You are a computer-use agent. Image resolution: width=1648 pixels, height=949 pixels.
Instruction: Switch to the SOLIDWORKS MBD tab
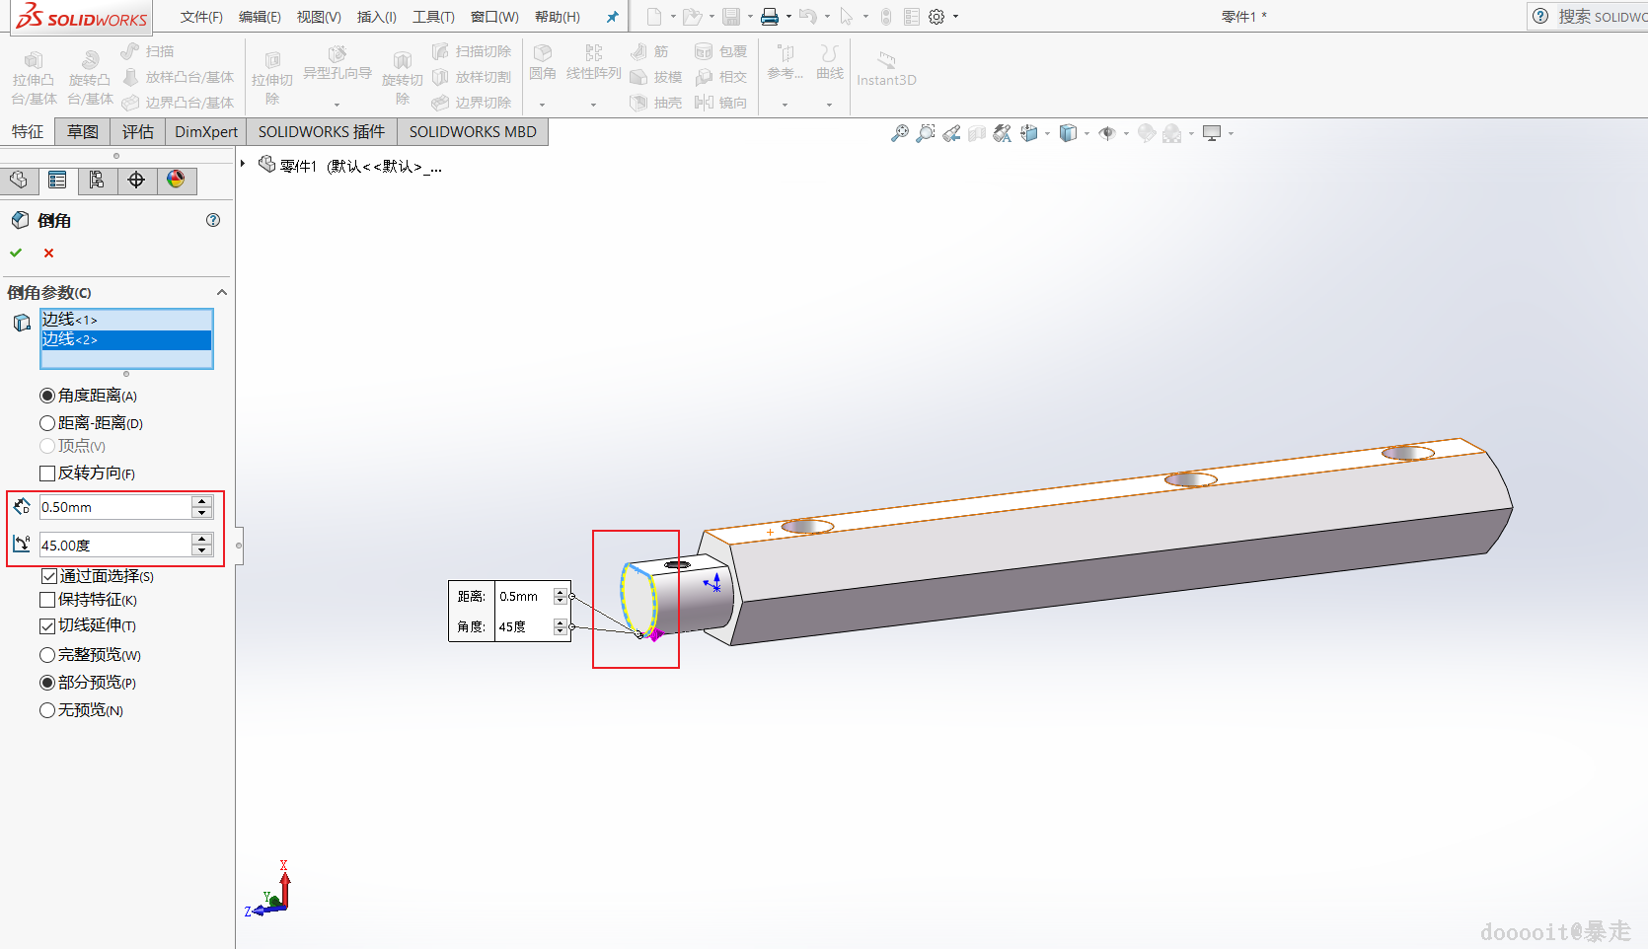click(x=473, y=132)
